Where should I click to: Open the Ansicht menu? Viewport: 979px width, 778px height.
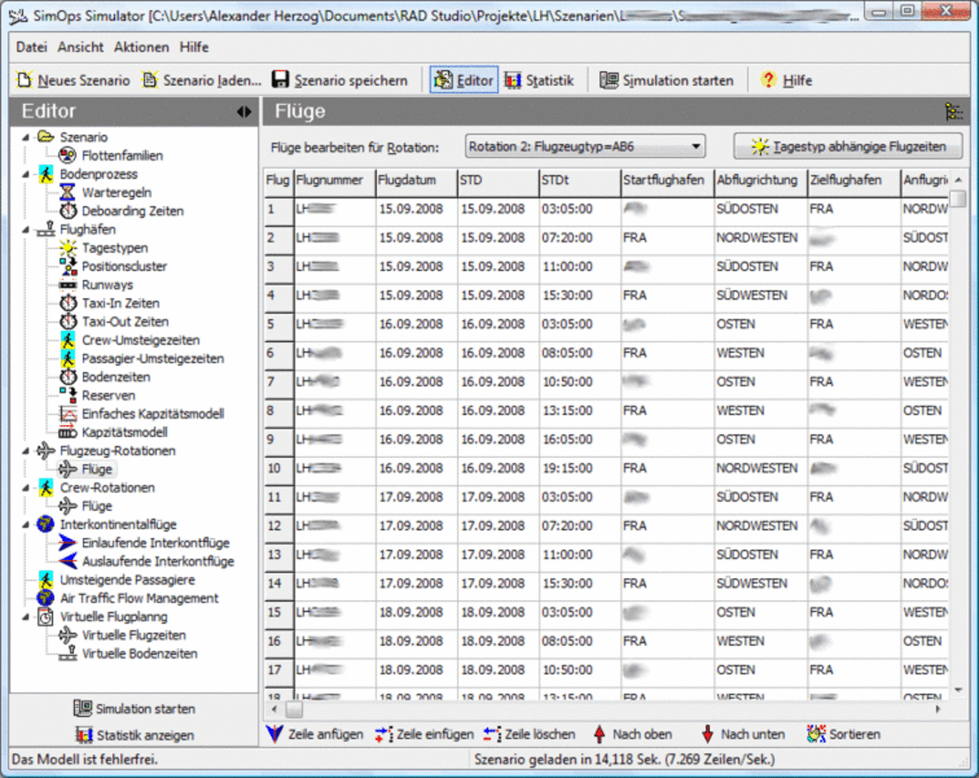[80, 47]
